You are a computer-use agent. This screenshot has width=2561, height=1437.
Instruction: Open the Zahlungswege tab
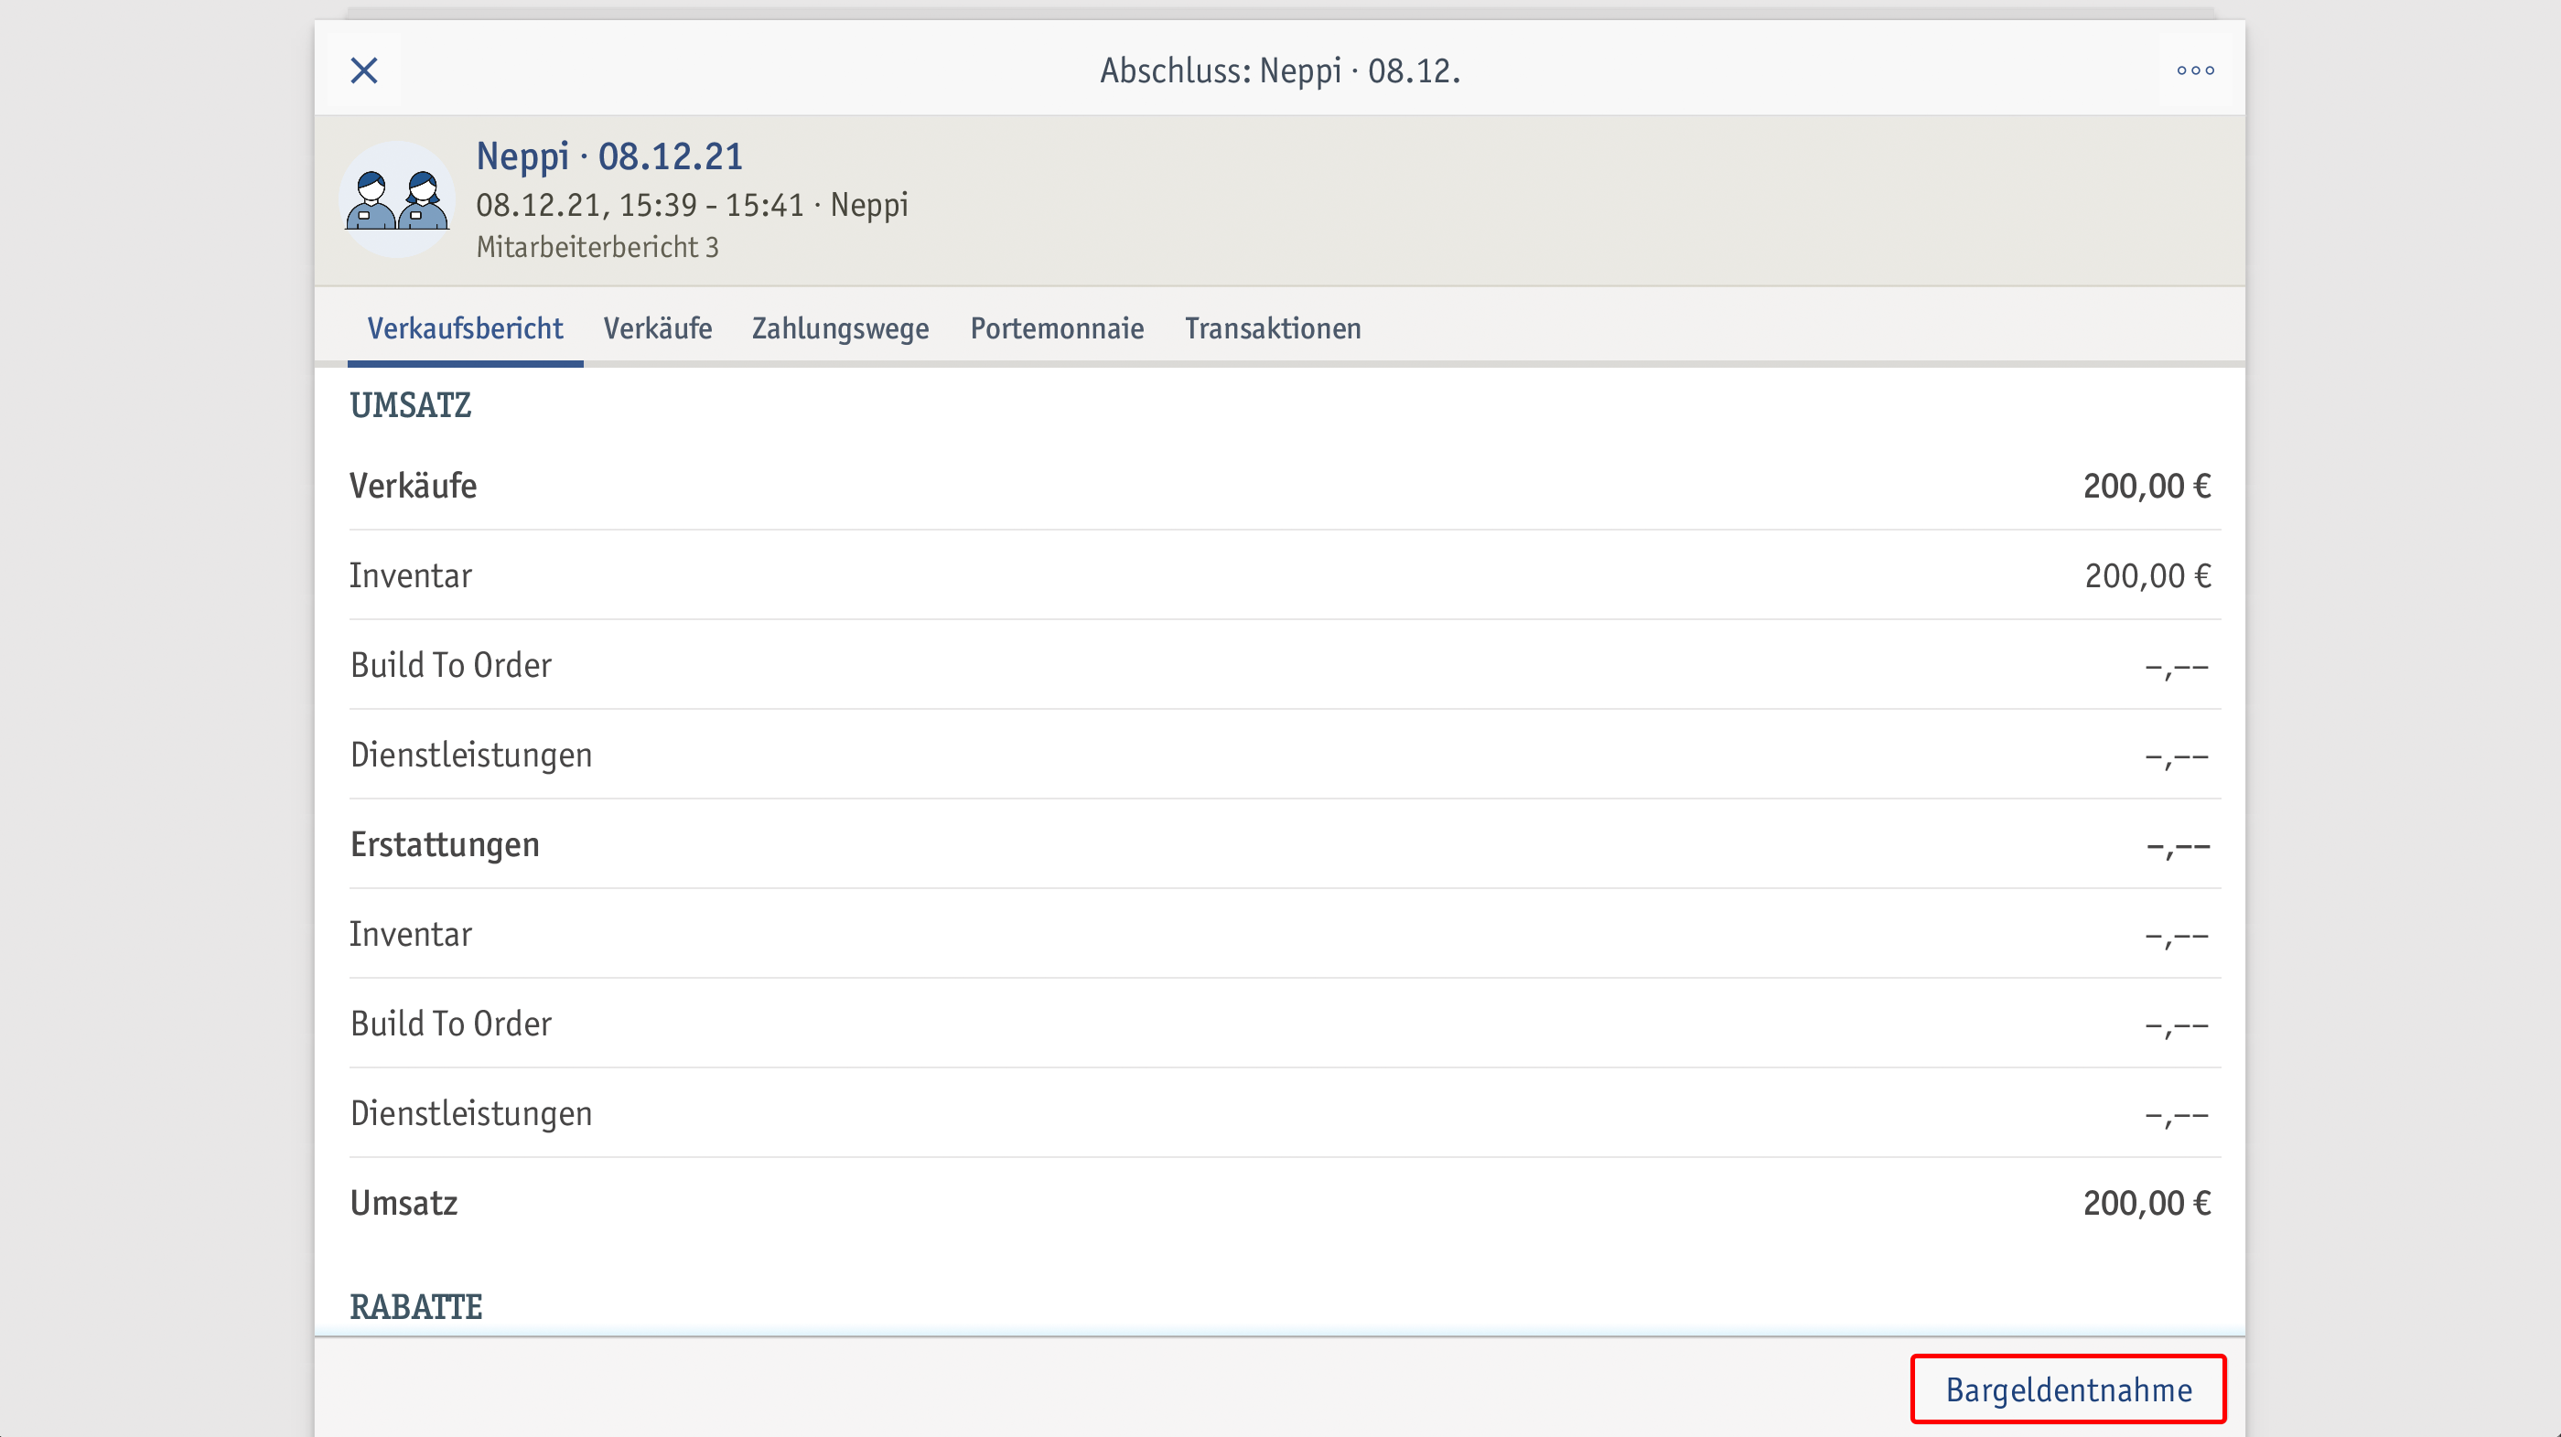pos(840,329)
